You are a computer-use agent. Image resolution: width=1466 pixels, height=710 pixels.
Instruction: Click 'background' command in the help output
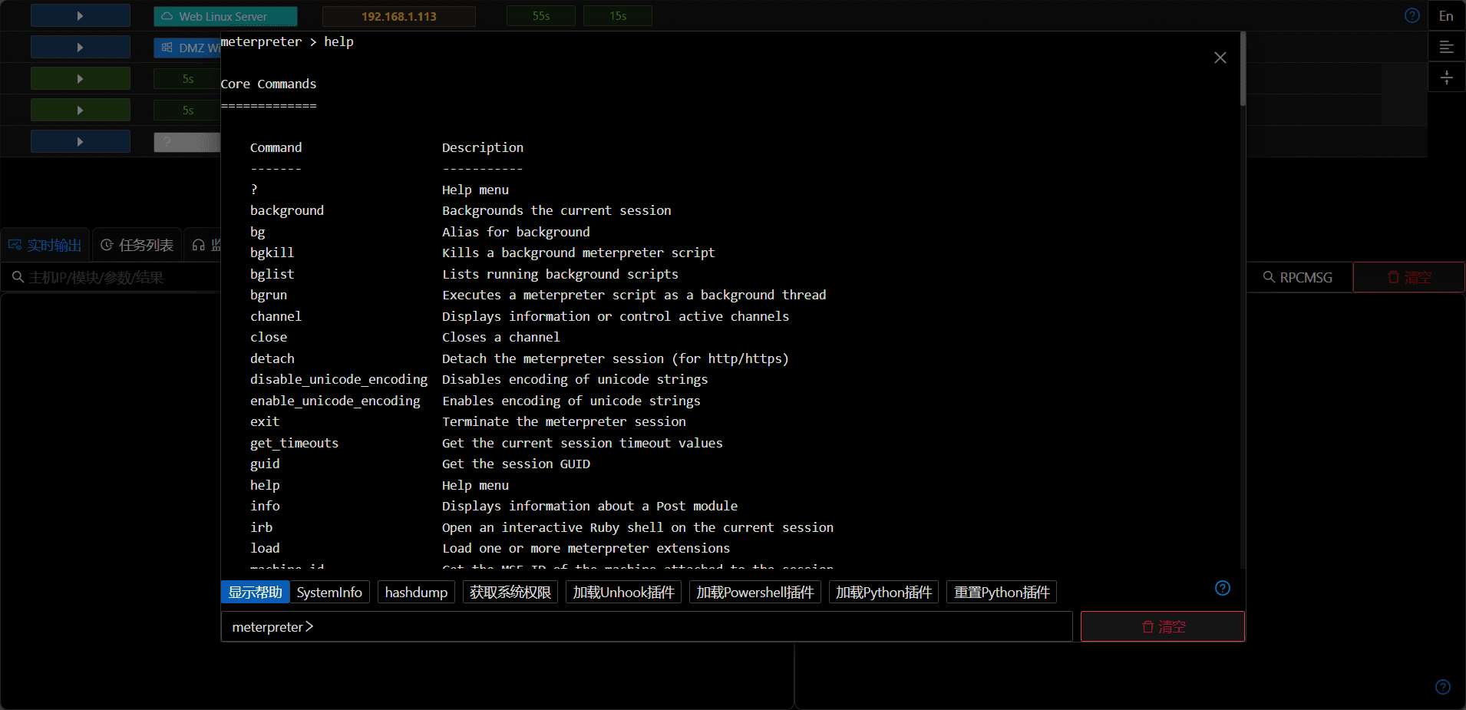(x=287, y=210)
